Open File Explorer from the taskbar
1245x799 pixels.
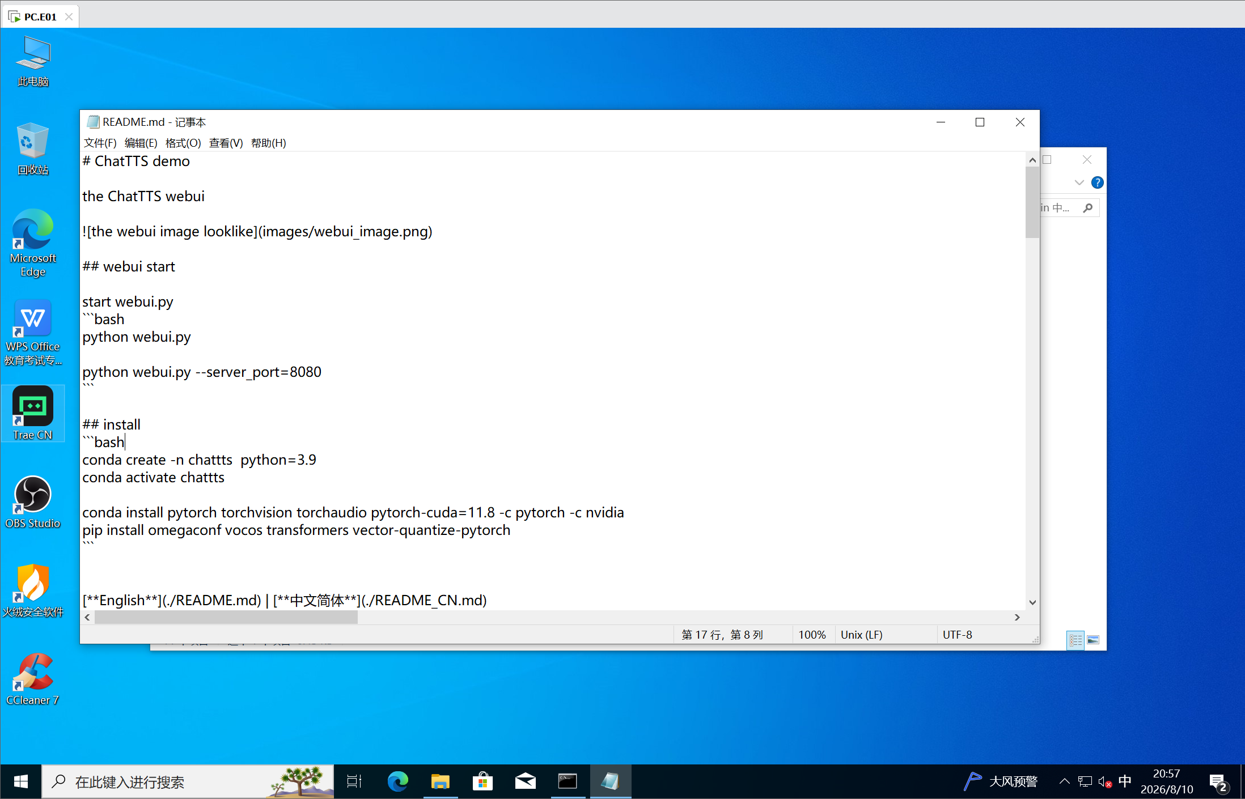tap(441, 782)
